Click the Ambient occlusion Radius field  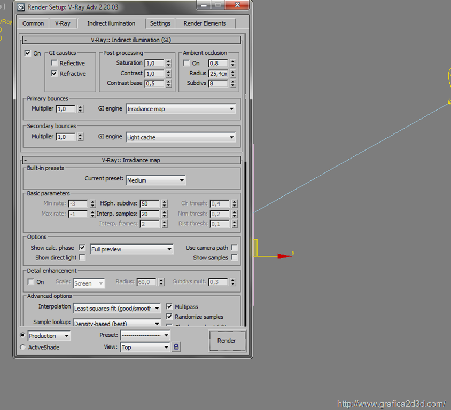tap(218, 74)
